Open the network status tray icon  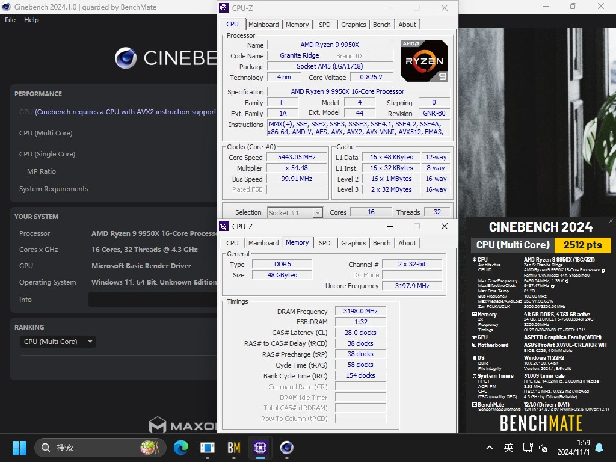click(528, 448)
